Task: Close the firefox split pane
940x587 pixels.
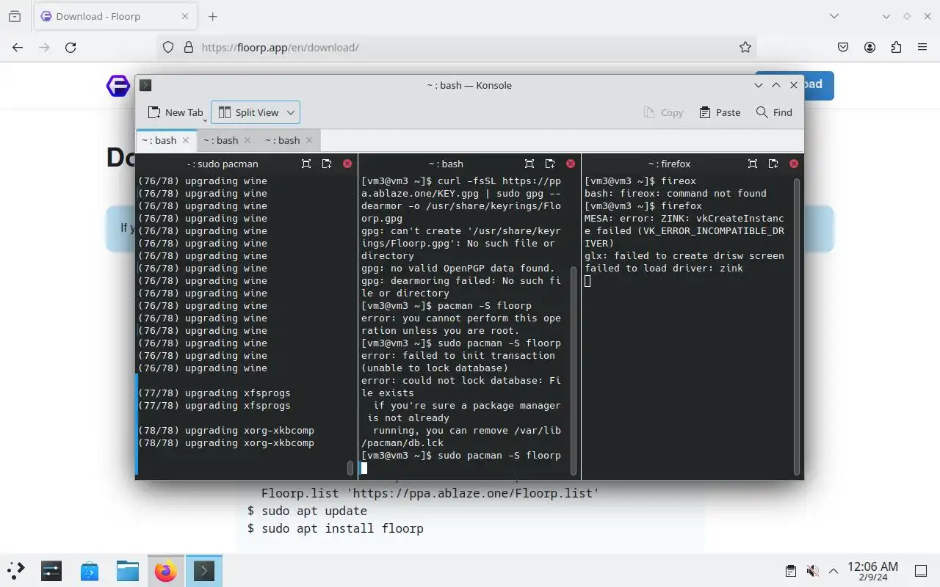Action: click(x=794, y=164)
